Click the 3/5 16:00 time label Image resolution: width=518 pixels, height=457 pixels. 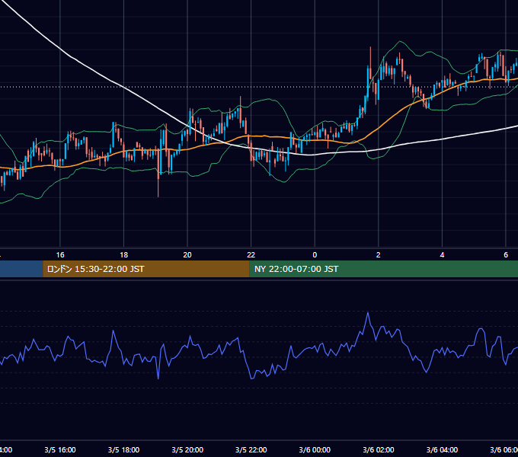tap(60, 449)
